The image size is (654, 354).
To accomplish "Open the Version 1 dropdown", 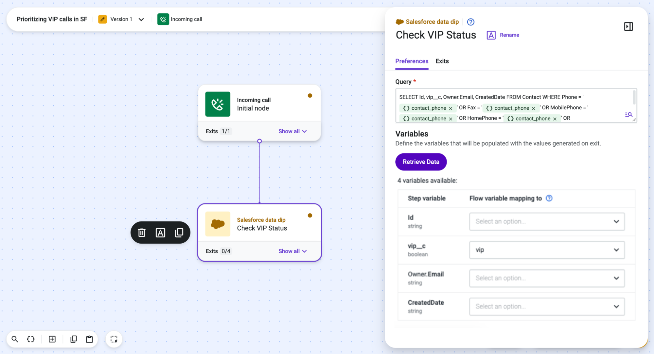I will click(141, 19).
